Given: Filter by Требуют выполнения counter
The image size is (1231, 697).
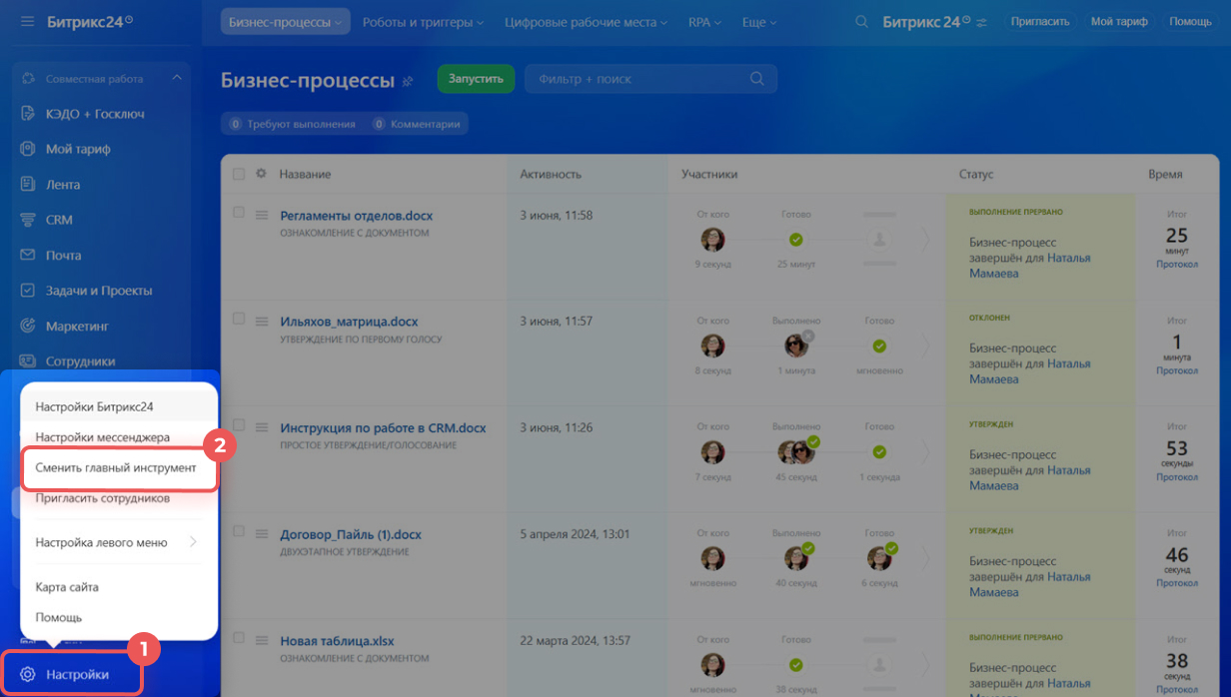Looking at the screenshot, I should pos(292,124).
